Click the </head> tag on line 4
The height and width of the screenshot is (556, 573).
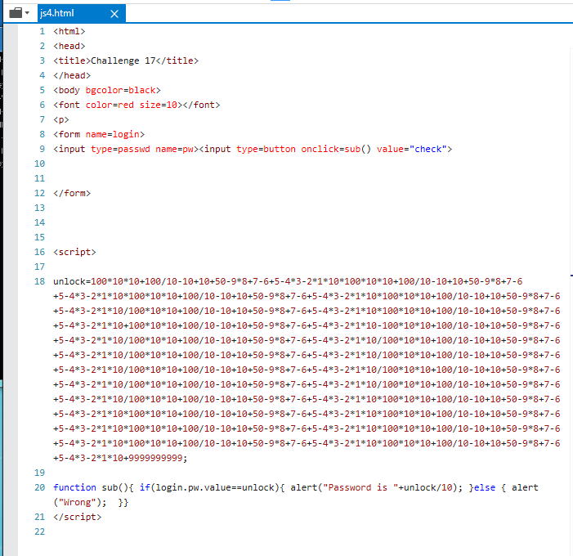click(x=72, y=76)
